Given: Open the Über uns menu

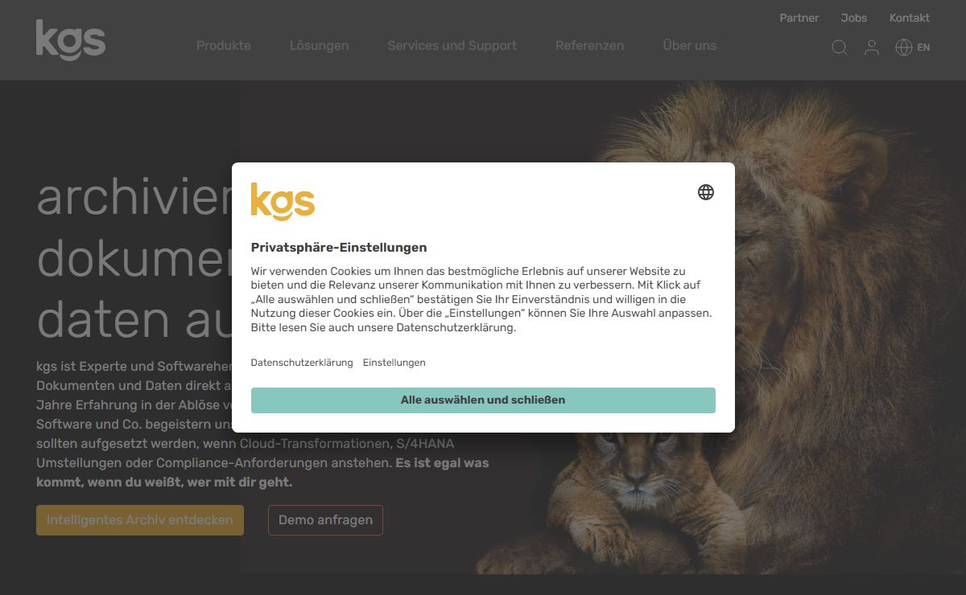Looking at the screenshot, I should (690, 46).
